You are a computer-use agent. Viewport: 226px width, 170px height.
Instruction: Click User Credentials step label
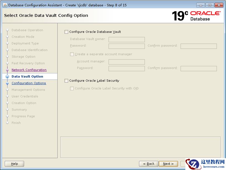[25, 96]
